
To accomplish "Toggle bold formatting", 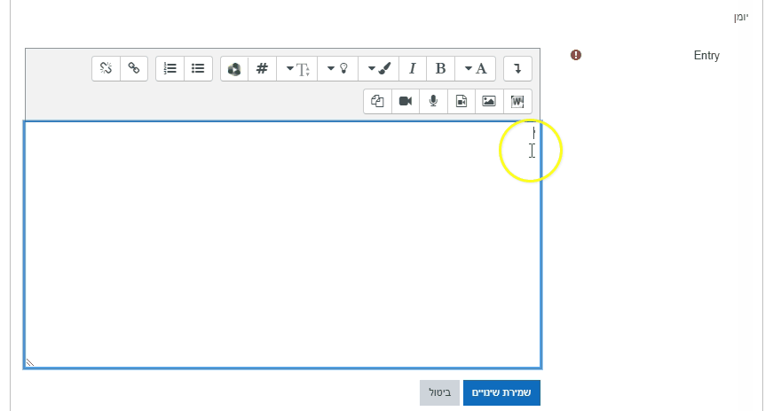I will coord(440,69).
